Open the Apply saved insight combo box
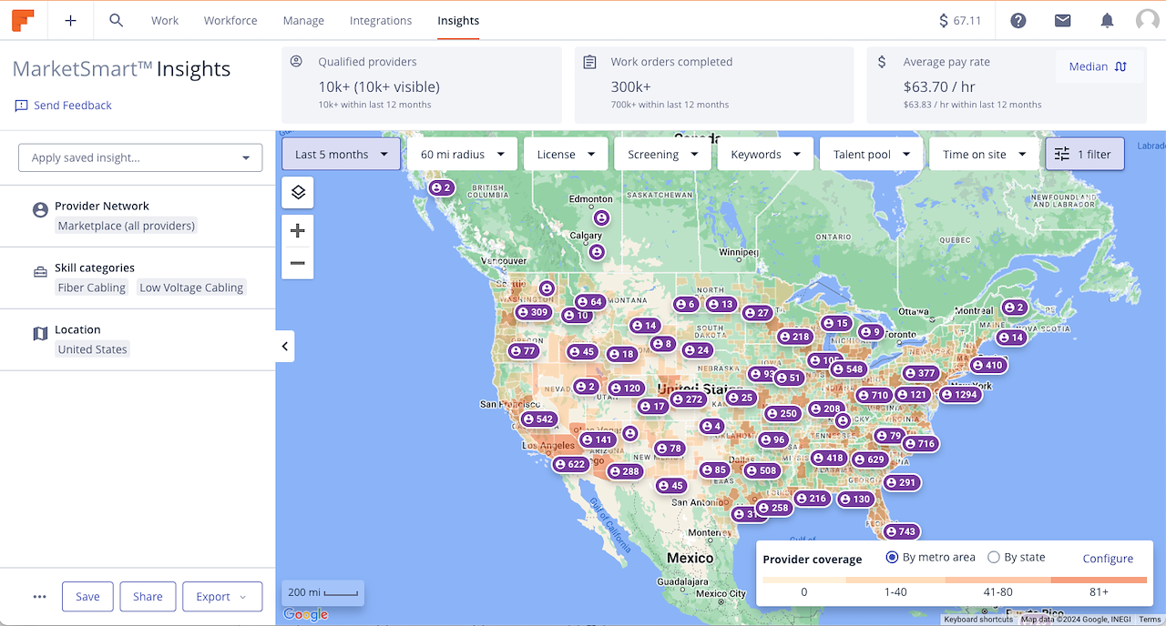1166x626 pixels. pos(140,157)
